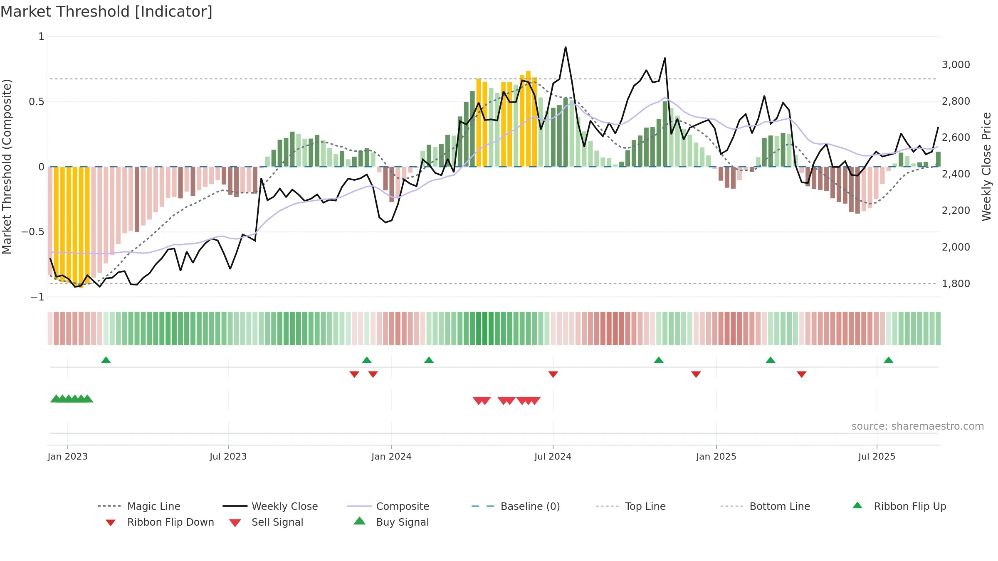998x561 pixels.
Task: Click the Jan 2025 x-axis label
Action: pyautogui.click(x=716, y=457)
